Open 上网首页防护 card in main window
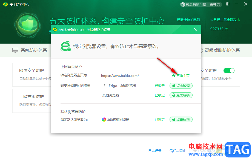 coord(32,101)
